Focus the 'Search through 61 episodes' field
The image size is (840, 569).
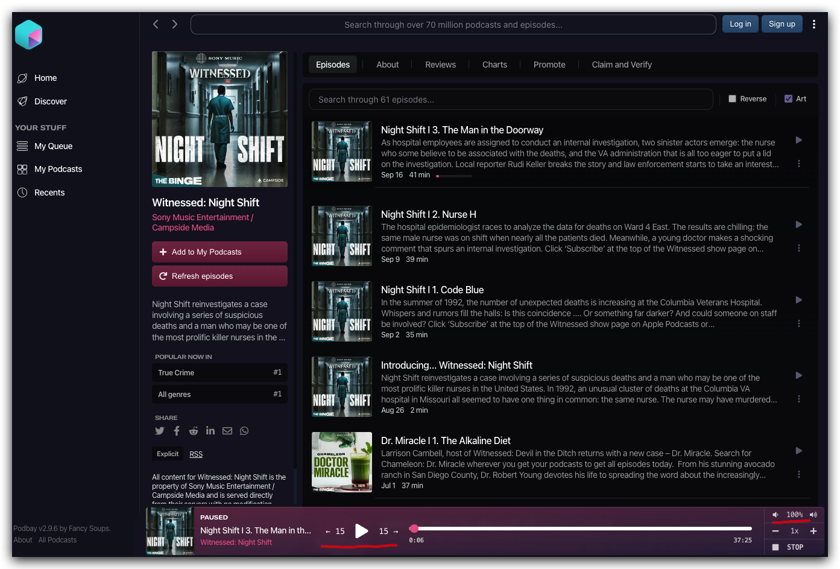(511, 100)
